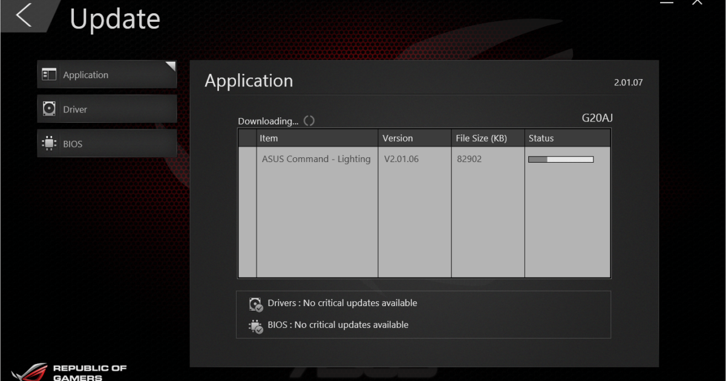Viewport: 726px width, 381px height.
Task: Click the Version column header
Action: [397, 138]
